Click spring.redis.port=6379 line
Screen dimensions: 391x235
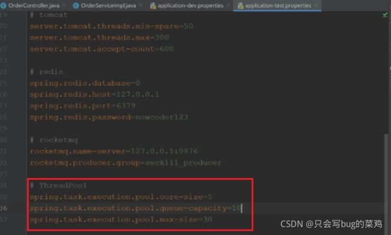(82, 106)
